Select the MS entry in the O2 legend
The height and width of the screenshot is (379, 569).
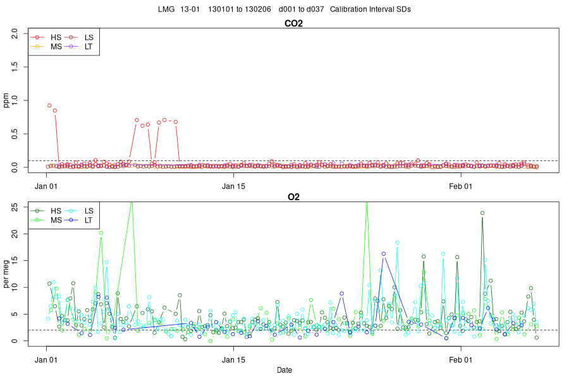point(46,220)
